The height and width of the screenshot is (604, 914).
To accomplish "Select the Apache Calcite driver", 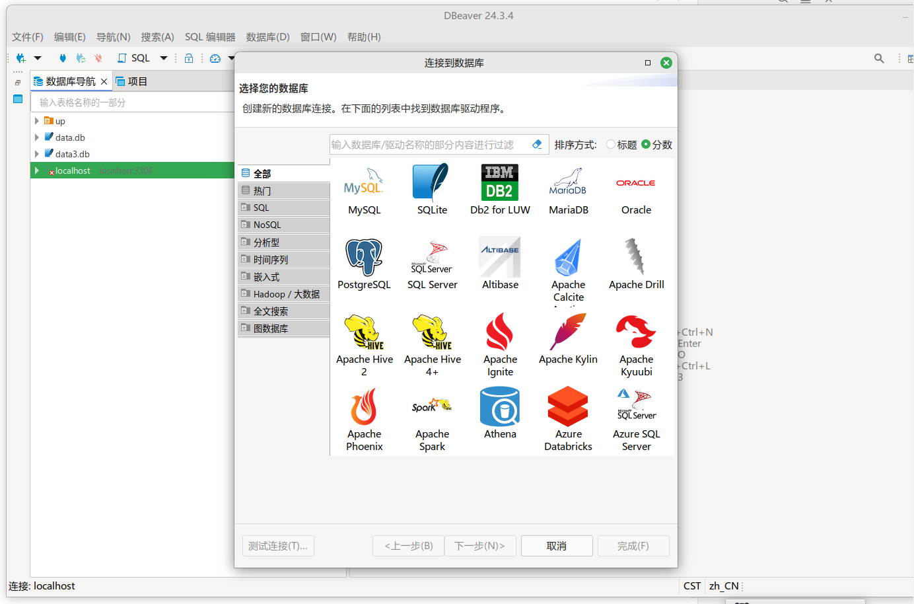I will (568, 271).
